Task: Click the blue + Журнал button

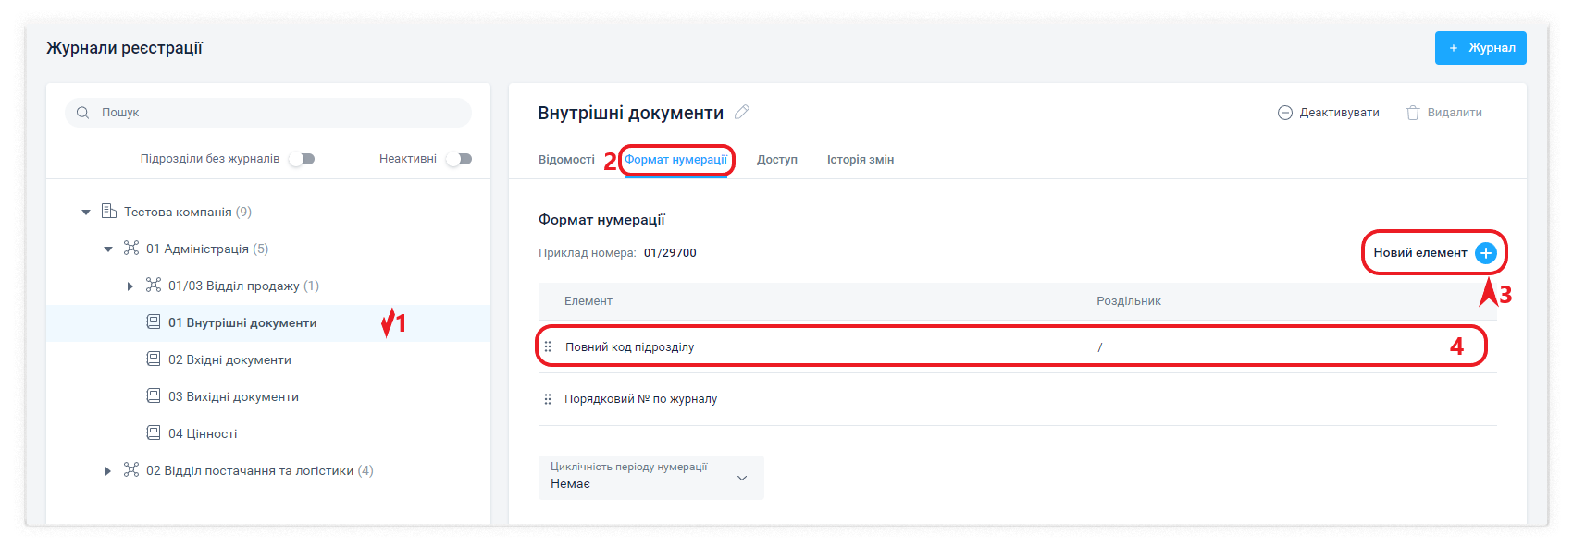Action: tap(1480, 48)
